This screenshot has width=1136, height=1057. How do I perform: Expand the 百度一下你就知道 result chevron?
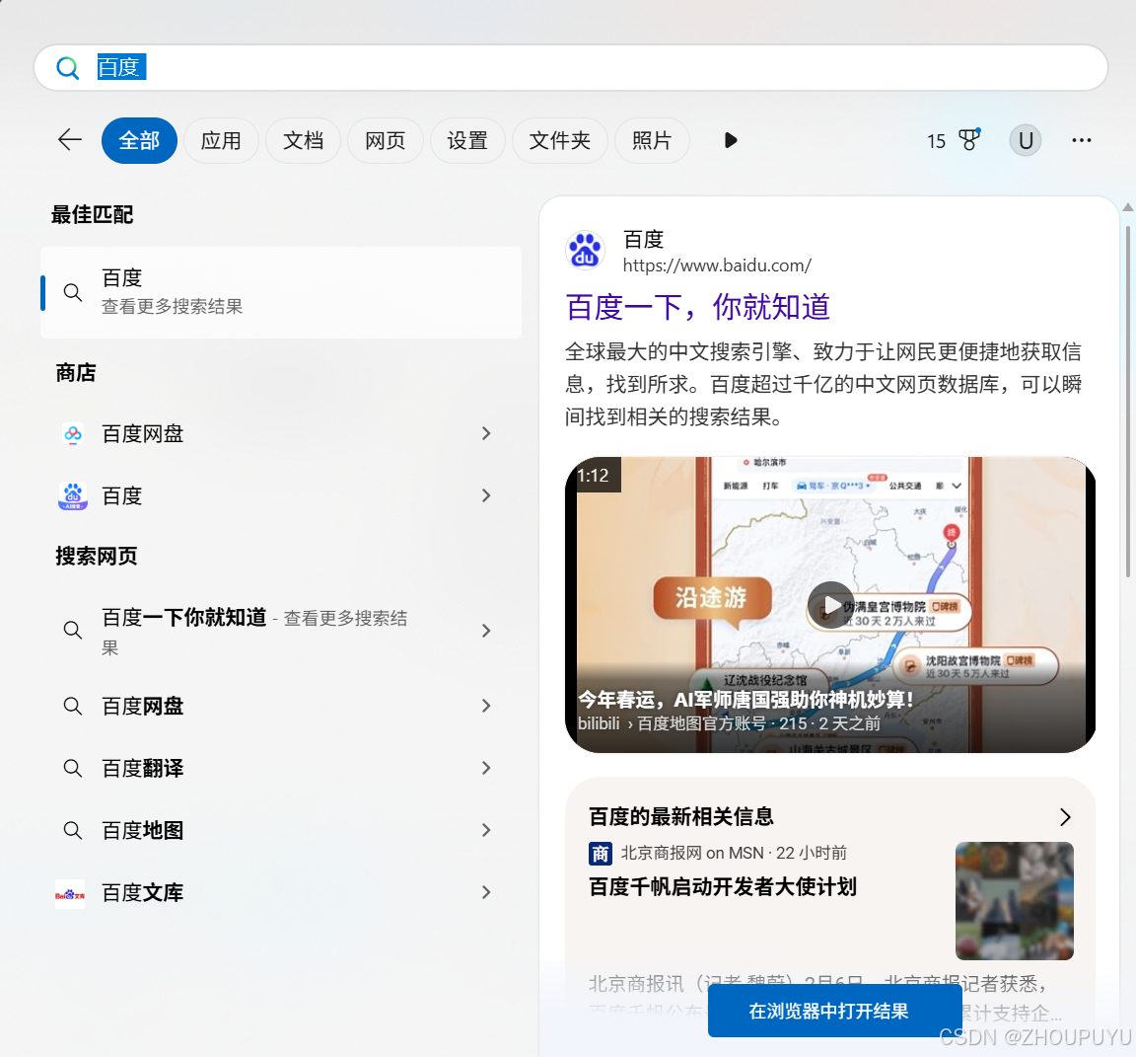(x=486, y=631)
